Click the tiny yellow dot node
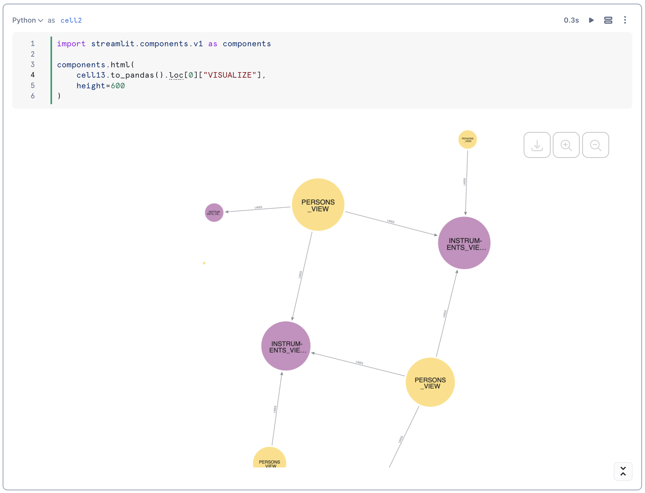 (204, 263)
